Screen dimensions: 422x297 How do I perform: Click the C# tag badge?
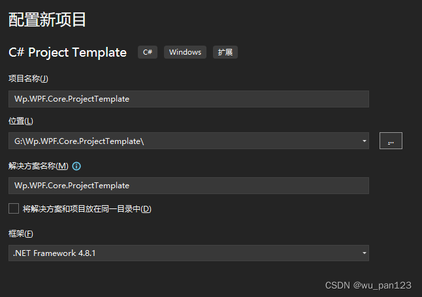point(148,52)
